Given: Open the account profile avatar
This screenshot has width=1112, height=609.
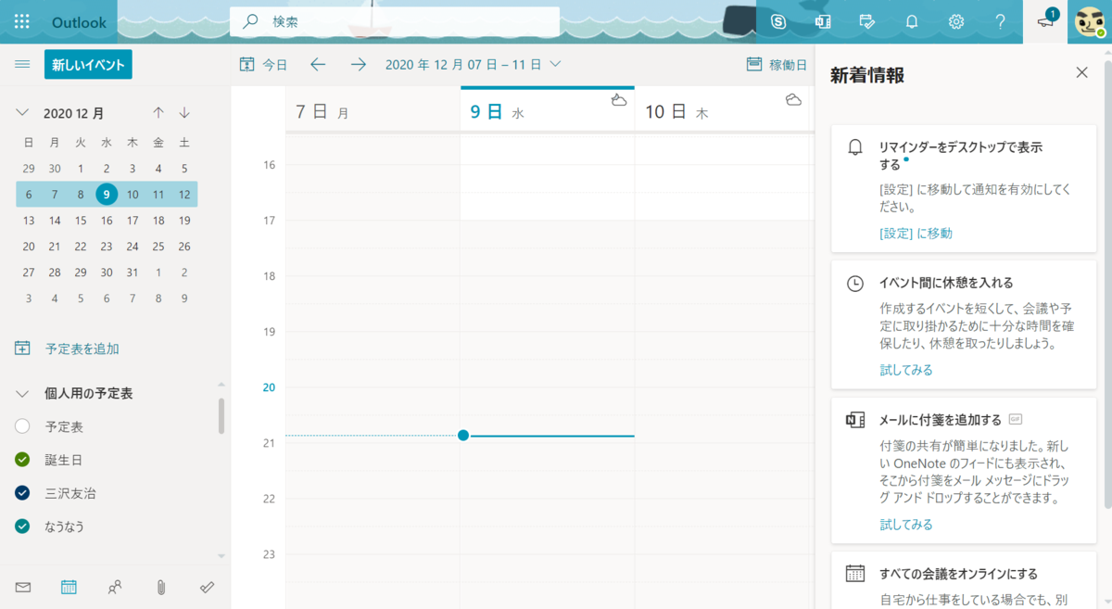Looking at the screenshot, I should coord(1090,21).
